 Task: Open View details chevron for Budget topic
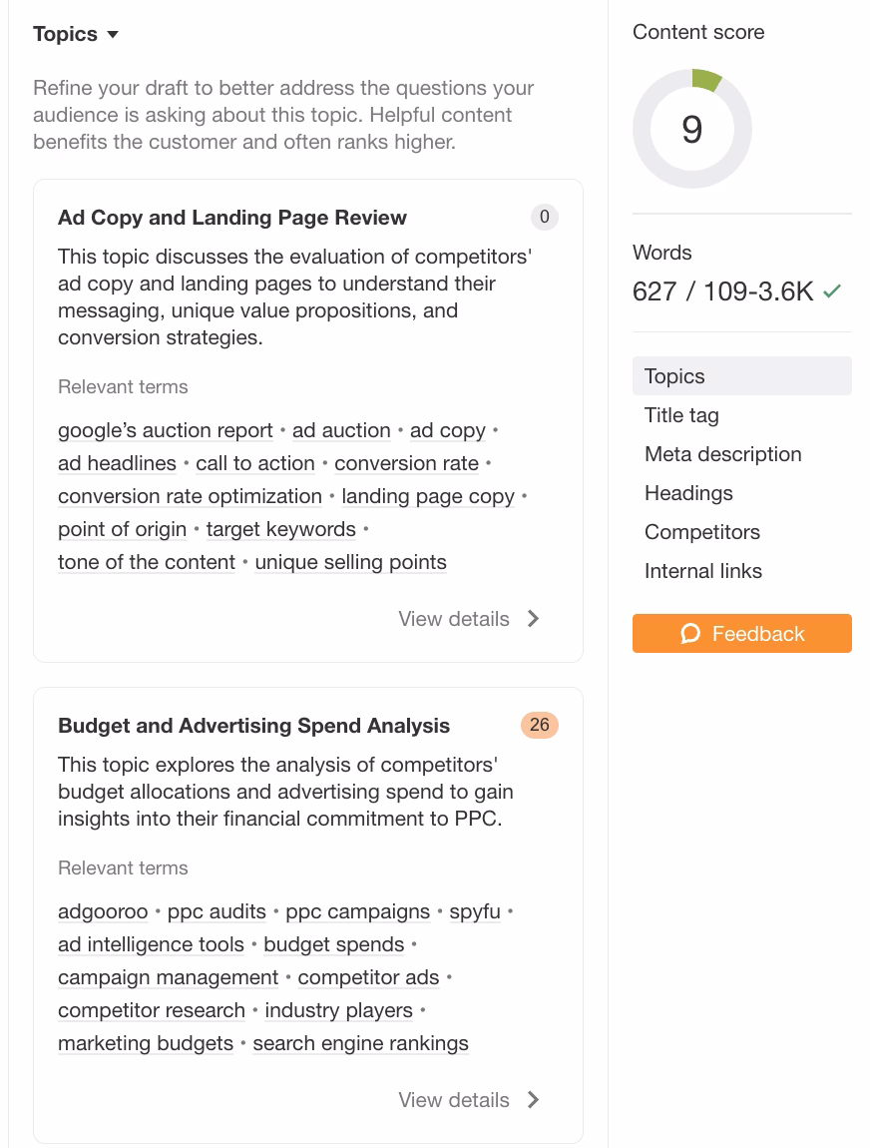tap(534, 1100)
